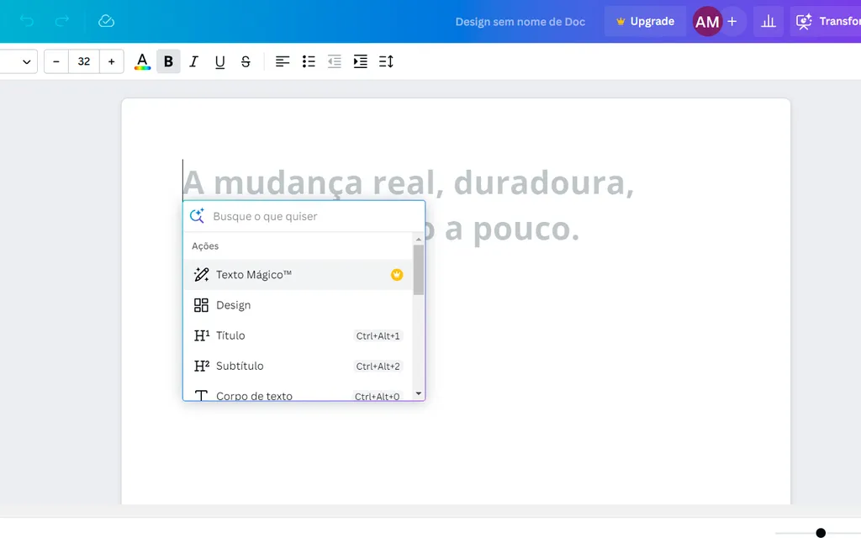Toggle bold formatting off
The image size is (861, 538).
(x=167, y=61)
